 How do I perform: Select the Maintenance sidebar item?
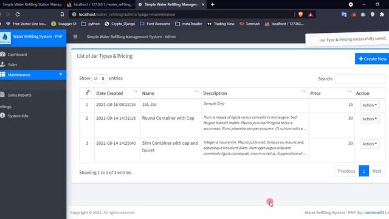33,75
